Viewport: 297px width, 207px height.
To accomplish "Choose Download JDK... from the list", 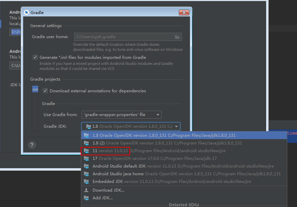I will coord(108,190).
